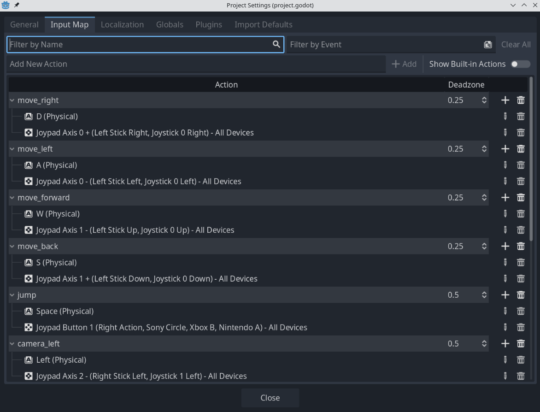The height and width of the screenshot is (412, 540).
Task: Toggle Show Built-in Actions switch
Action: coord(520,64)
